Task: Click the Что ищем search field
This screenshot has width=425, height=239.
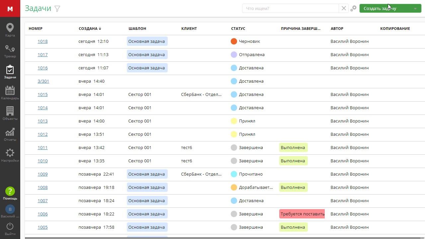Action: point(291,8)
